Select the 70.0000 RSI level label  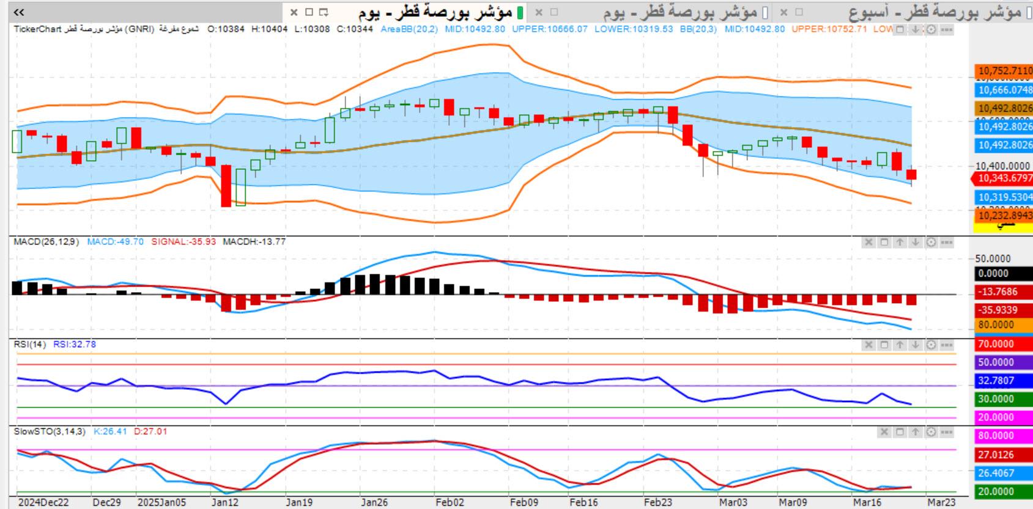pyautogui.click(x=1004, y=343)
